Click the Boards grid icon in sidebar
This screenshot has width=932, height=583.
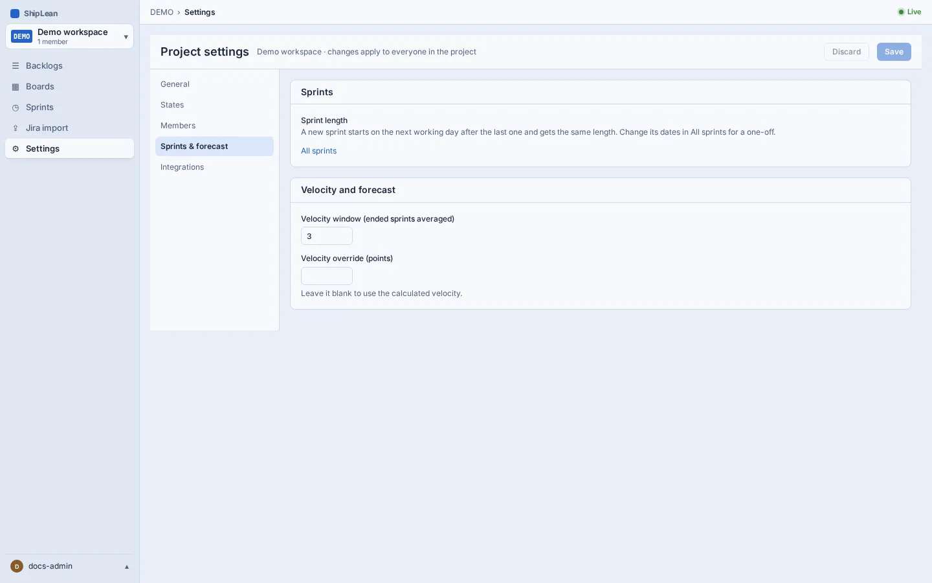pyautogui.click(x=16, y=87)
